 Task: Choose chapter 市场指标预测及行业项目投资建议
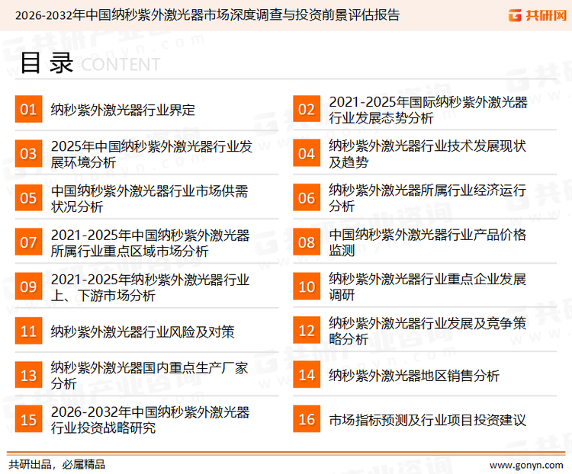(x=427, y=420)
